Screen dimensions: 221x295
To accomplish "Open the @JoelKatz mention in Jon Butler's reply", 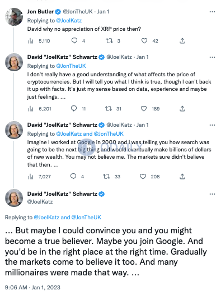I will [69, 21].
